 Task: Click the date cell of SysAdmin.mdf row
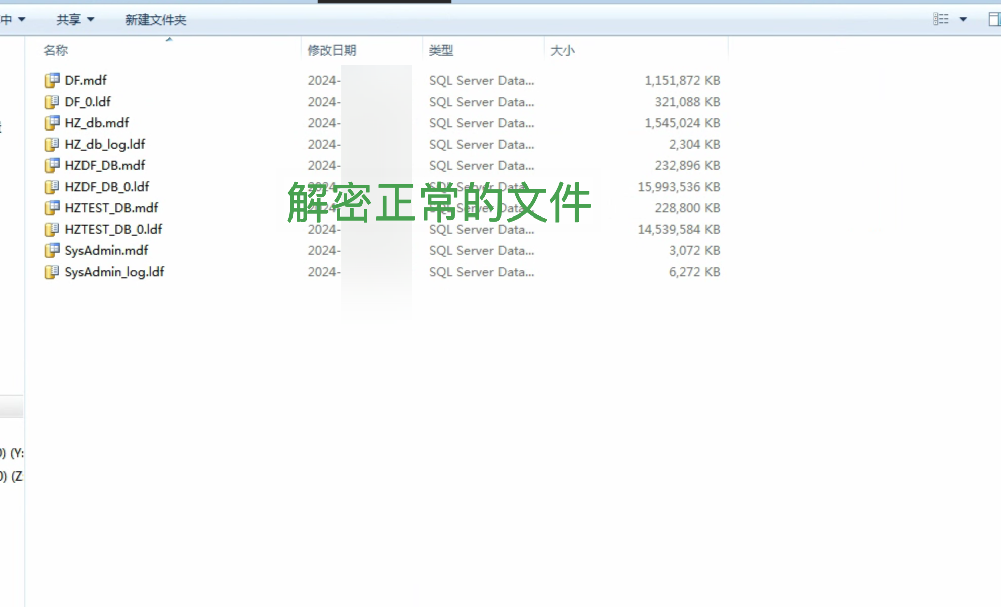pos(324,250)
